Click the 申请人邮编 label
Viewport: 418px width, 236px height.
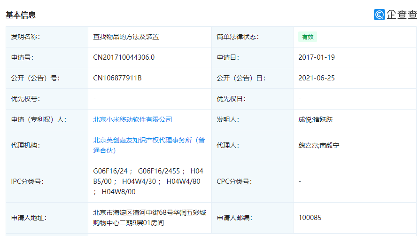234,218
